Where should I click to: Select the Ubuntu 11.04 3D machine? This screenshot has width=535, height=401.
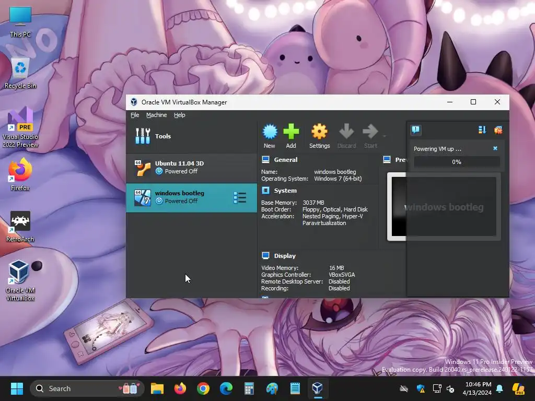(191, 168)
